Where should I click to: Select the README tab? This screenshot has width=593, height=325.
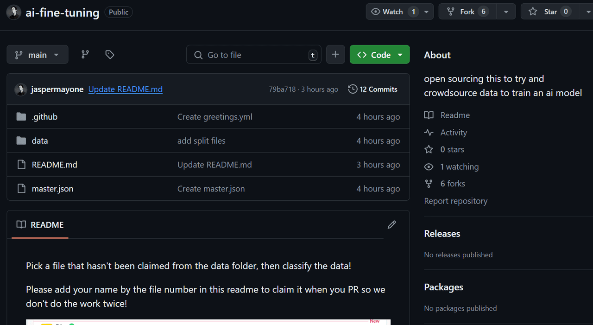point(40,225)
